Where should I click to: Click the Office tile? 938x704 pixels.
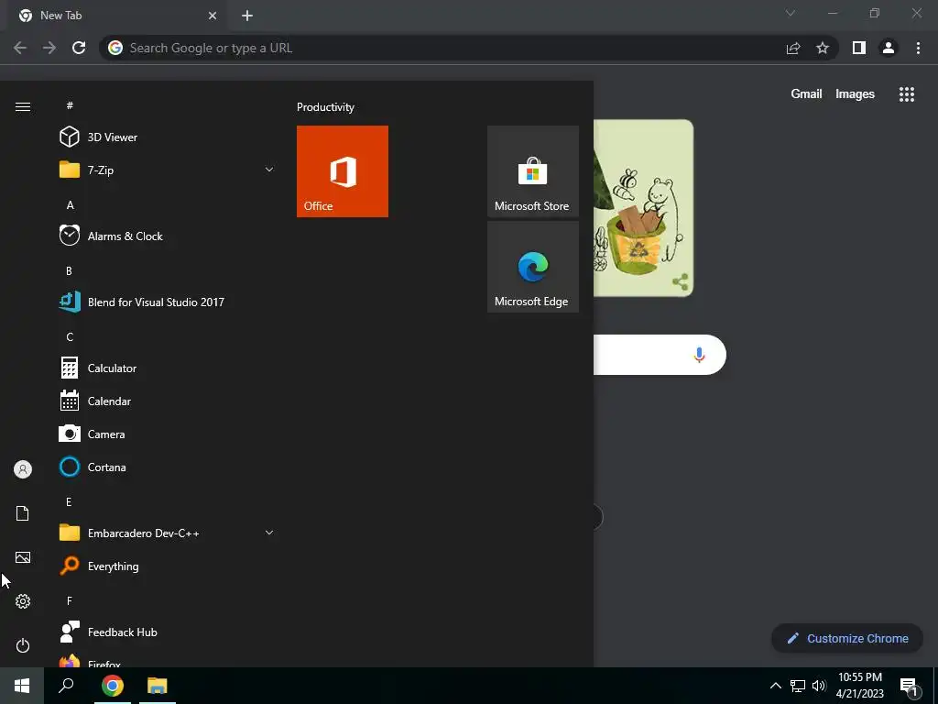[343, 171]
